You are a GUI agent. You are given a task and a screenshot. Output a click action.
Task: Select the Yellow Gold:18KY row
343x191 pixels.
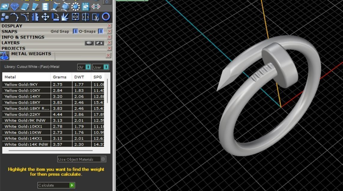click(x=53, y=102)
